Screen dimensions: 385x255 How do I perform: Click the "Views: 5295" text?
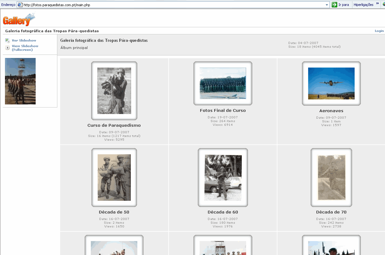pos(114,140)
